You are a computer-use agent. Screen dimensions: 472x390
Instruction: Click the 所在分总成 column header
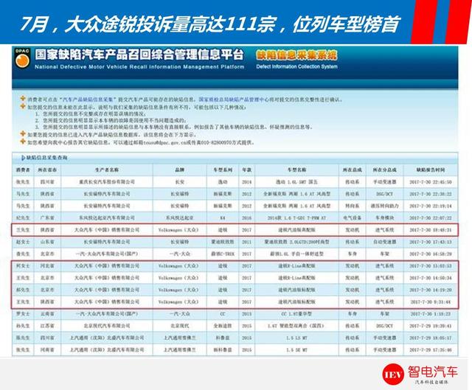point(385,170)
